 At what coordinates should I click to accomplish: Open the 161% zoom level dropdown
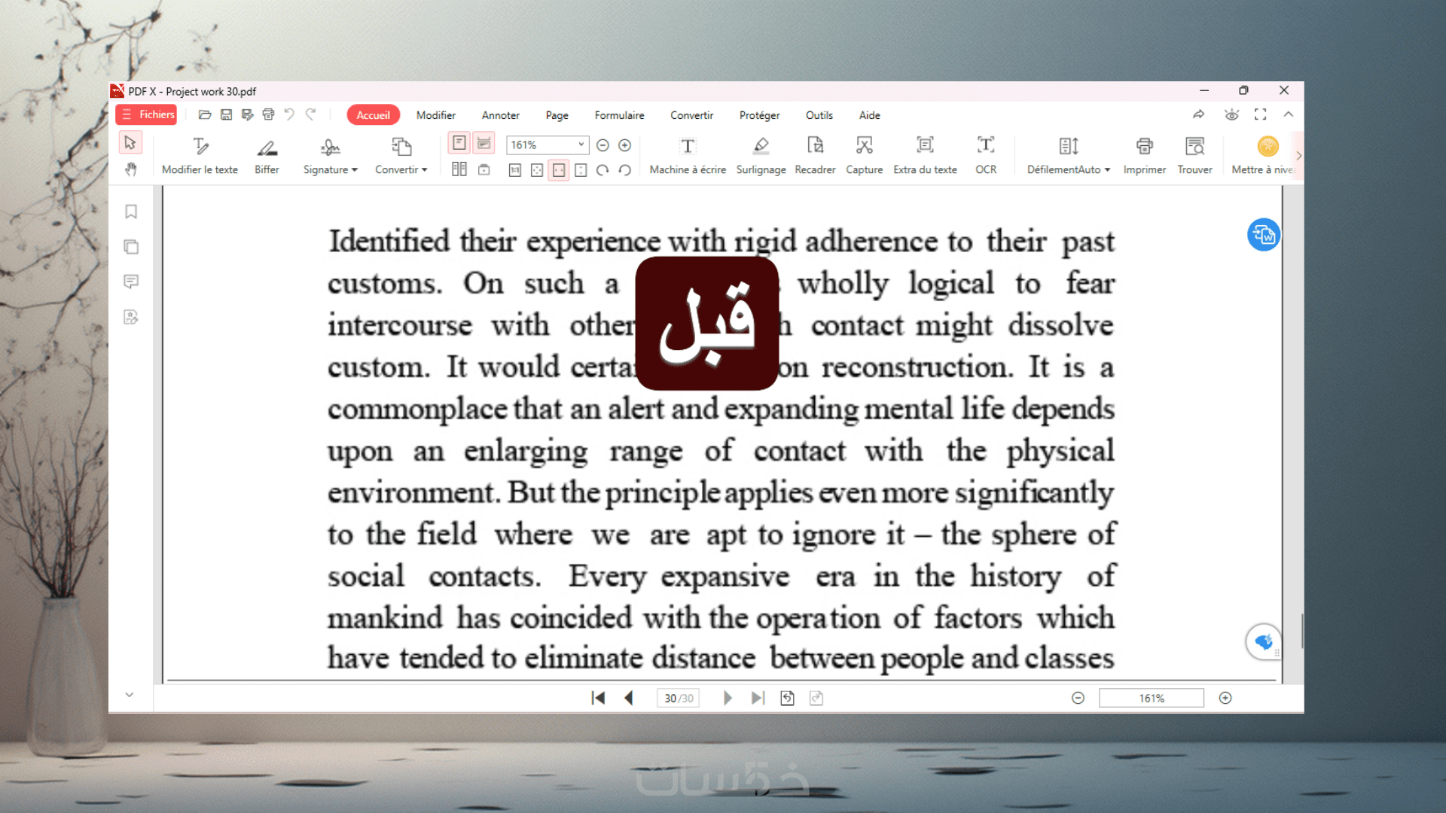coord(581,145)
